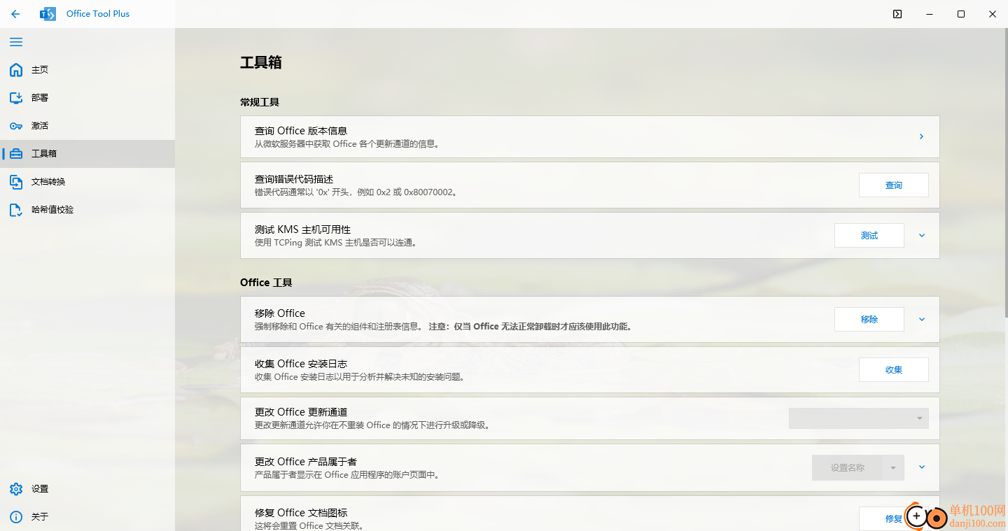Click the 查询 button for error codes
The height and width of the screenshot is (531, 1008).
coord(894,185)
